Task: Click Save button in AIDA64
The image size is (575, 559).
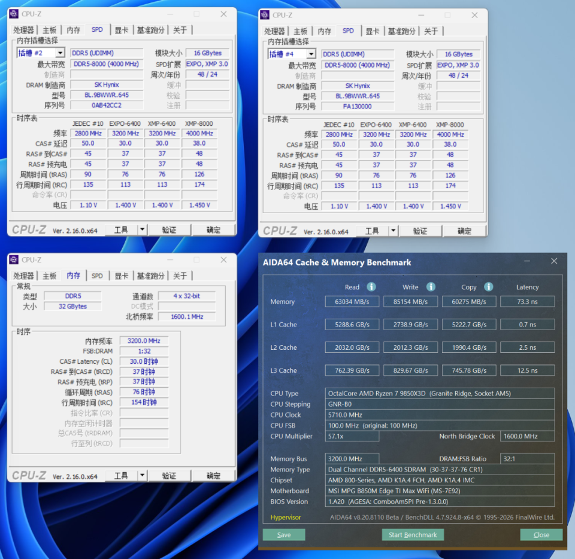Action: tap(284, 535)
